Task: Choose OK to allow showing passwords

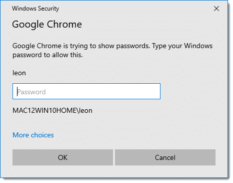Action: click(62, 157)
